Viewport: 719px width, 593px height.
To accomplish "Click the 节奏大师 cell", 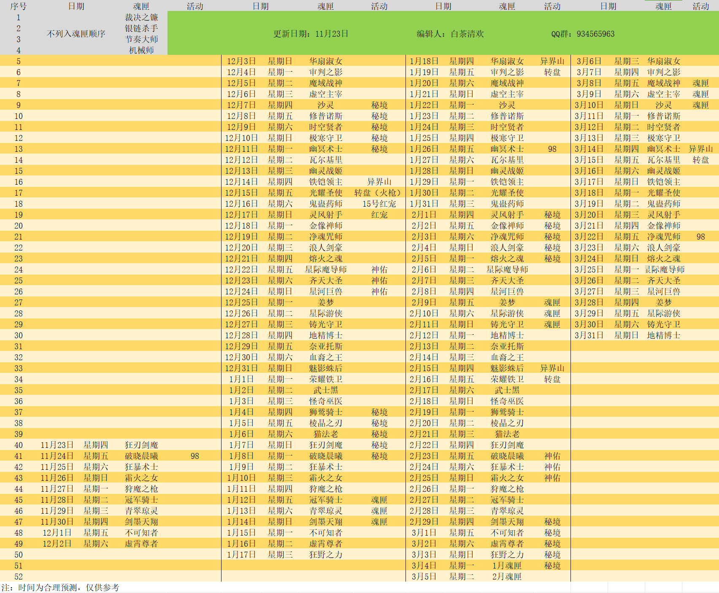I will click(141, 39).
